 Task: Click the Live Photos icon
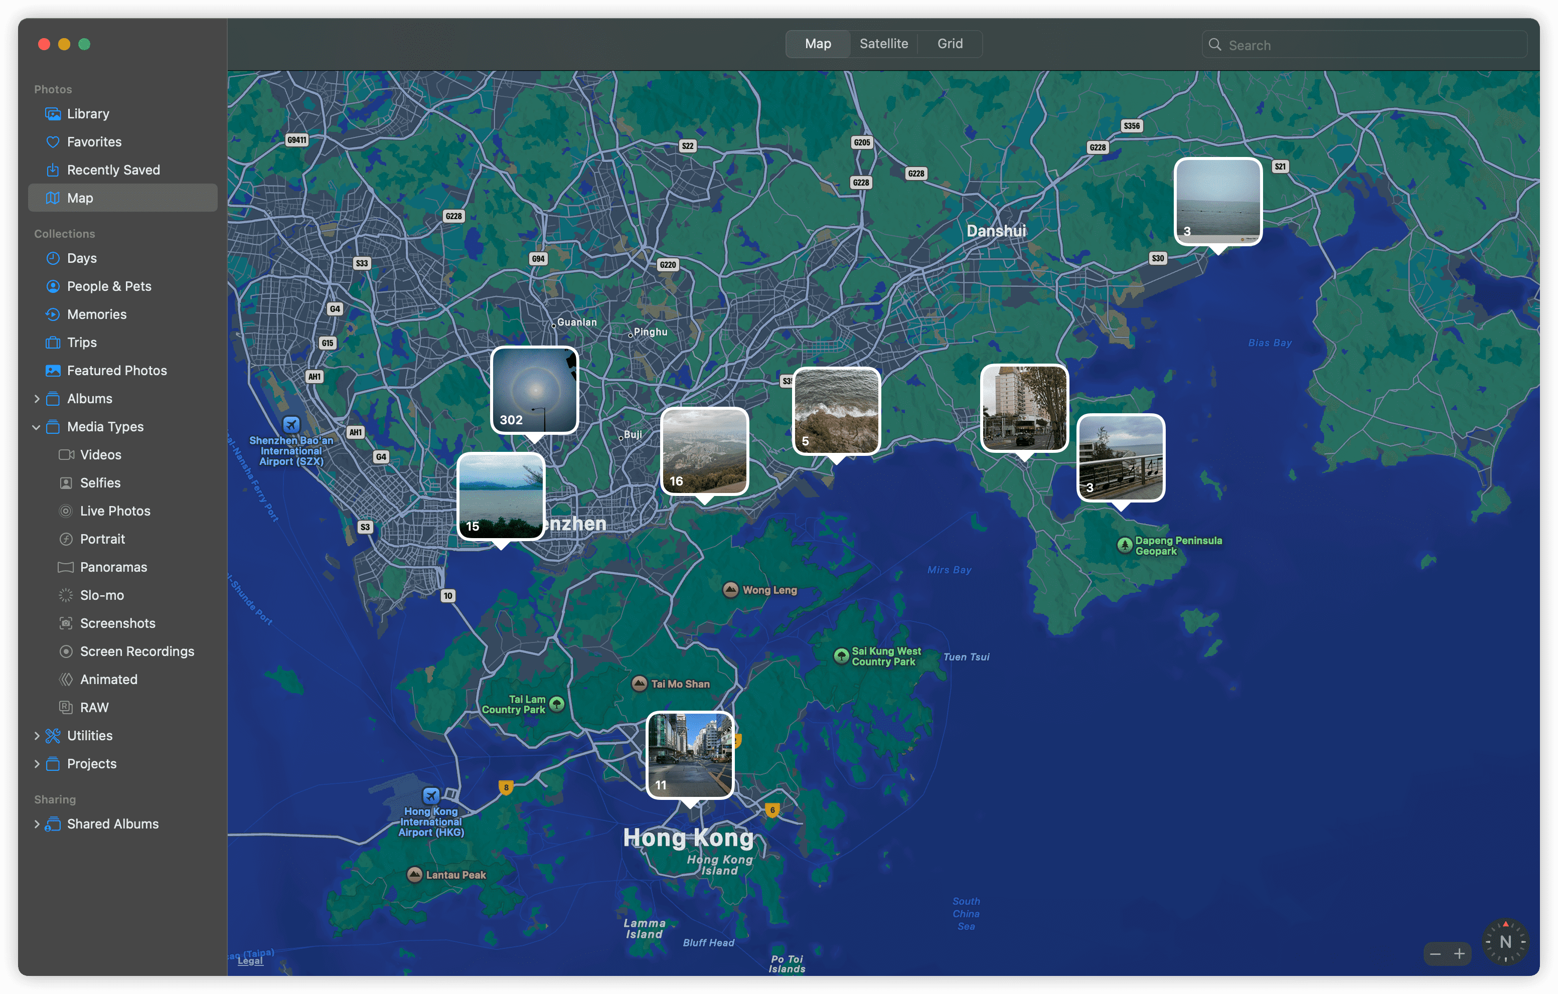(x=66, y=511)
